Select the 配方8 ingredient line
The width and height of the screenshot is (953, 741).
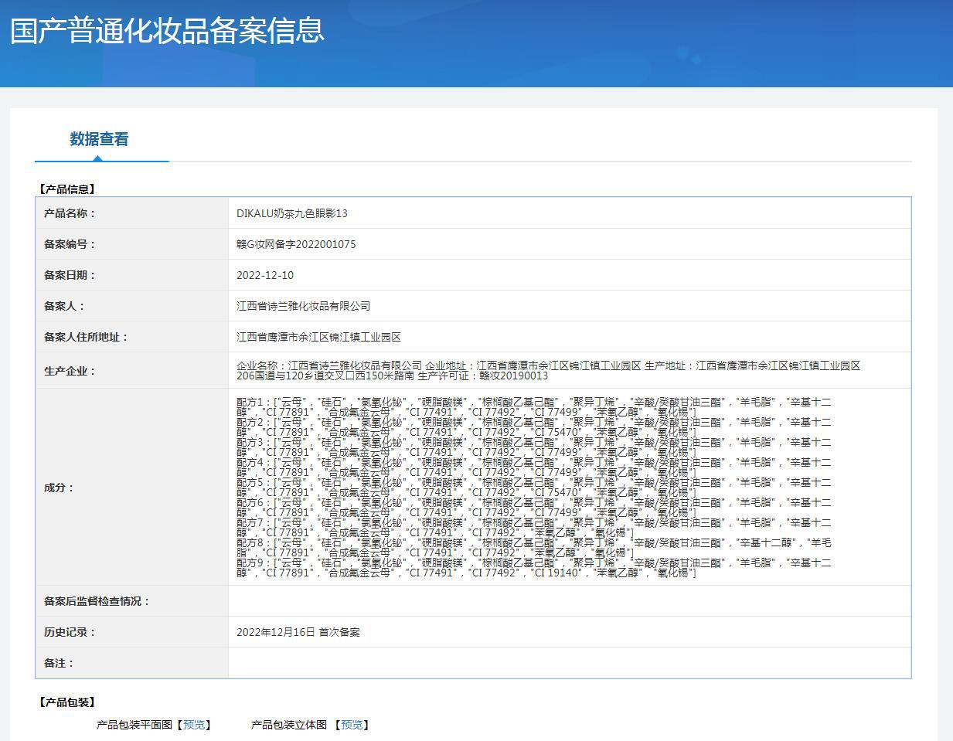click(x=534, y=548)
